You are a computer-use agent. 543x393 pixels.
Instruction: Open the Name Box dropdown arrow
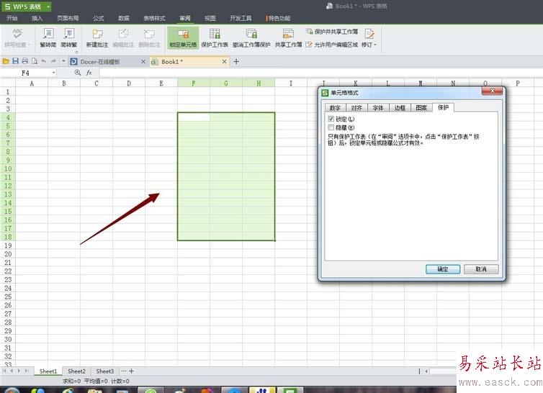pos(54,73)
